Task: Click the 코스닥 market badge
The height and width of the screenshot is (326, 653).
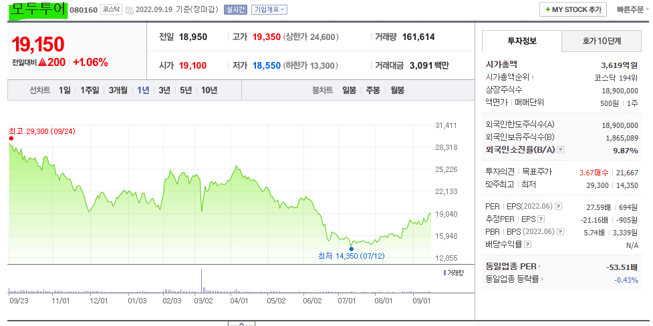Action: click(111, 9)
